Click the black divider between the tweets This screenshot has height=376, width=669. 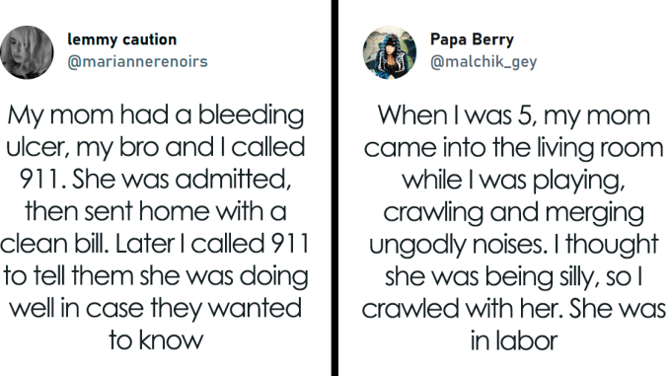pyautogui.click(x=334, y=188)
